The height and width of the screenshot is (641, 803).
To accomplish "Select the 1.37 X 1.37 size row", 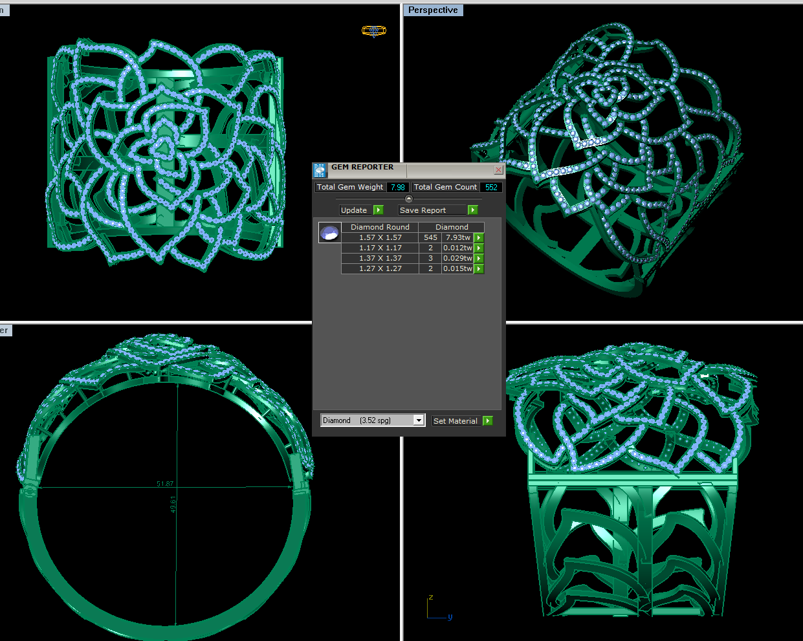I will point(380,258).
